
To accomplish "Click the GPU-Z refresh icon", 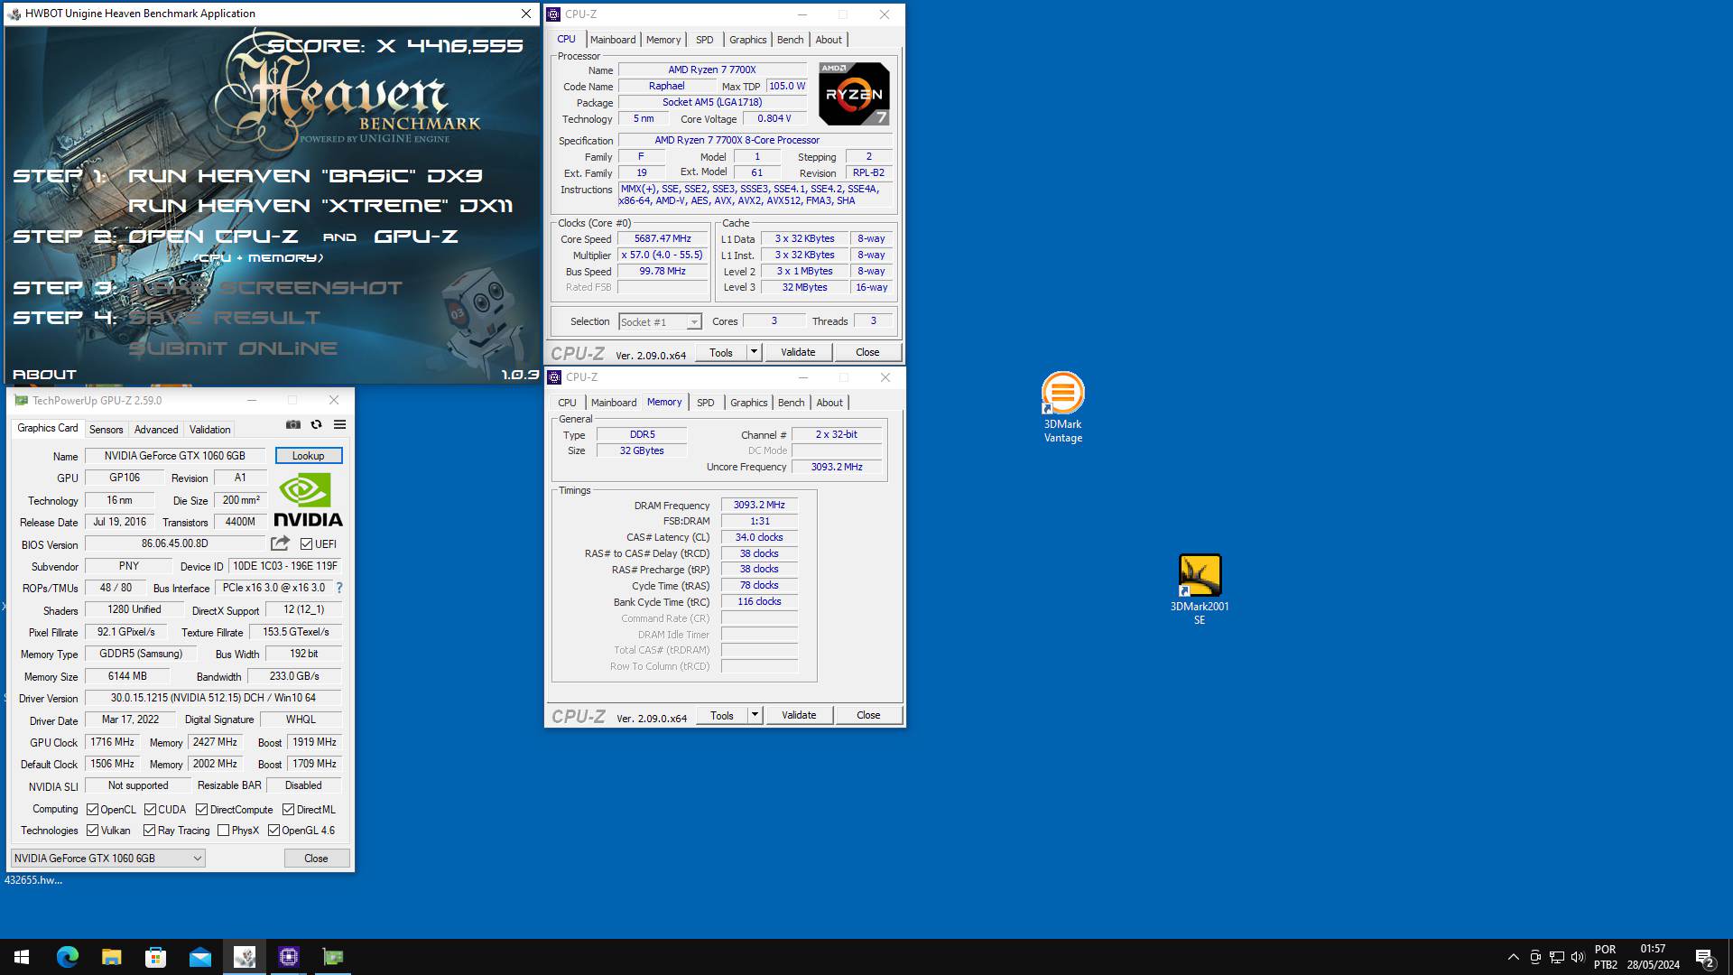I will (x=316, y=424).
